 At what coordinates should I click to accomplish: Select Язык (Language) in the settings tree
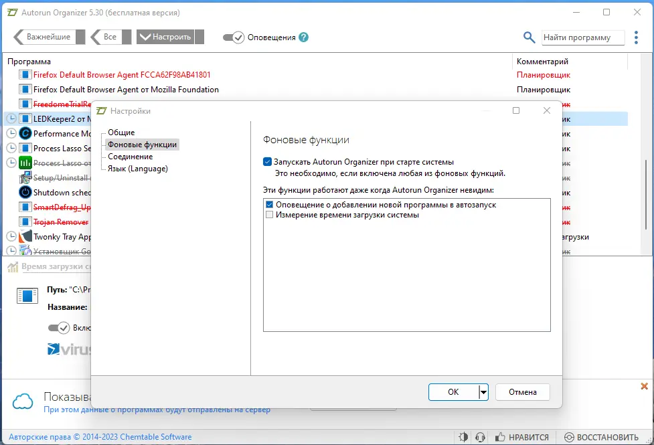[x=138, y=169]
